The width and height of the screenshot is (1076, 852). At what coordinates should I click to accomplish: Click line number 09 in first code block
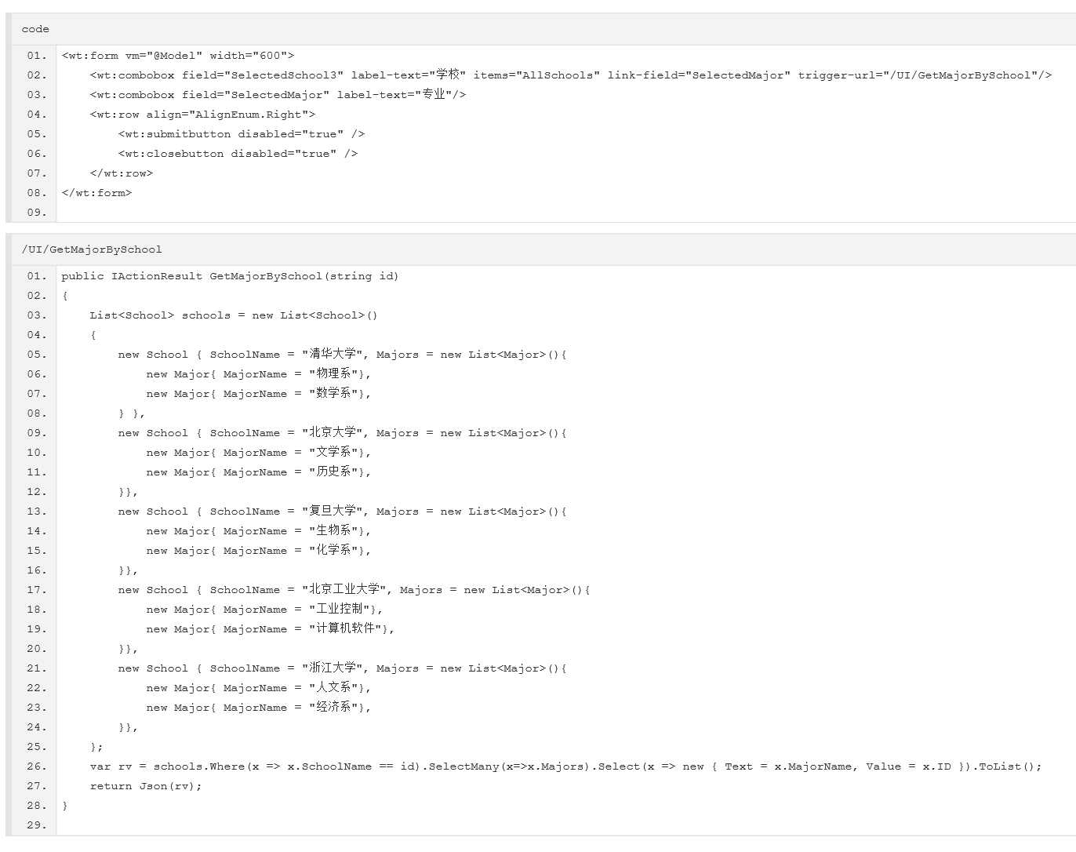(x=36, y=213)
